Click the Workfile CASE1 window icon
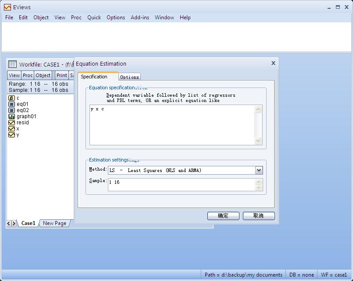This screenshot has height=281, width=353. click(x=12, y=64)
